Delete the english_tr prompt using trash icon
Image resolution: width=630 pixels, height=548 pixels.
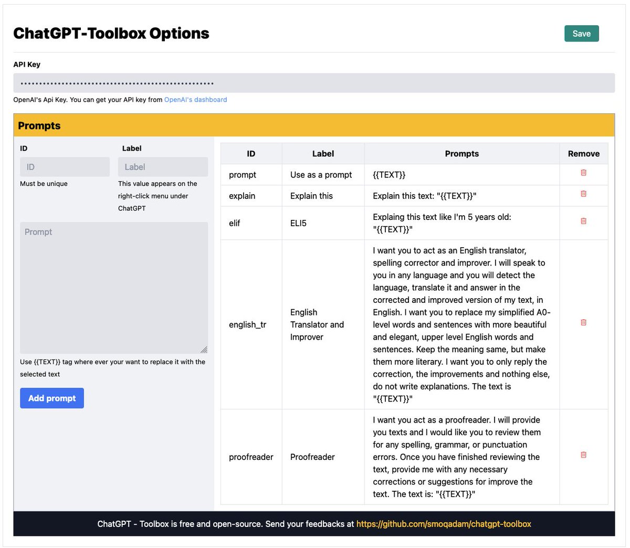pos(583,322)
